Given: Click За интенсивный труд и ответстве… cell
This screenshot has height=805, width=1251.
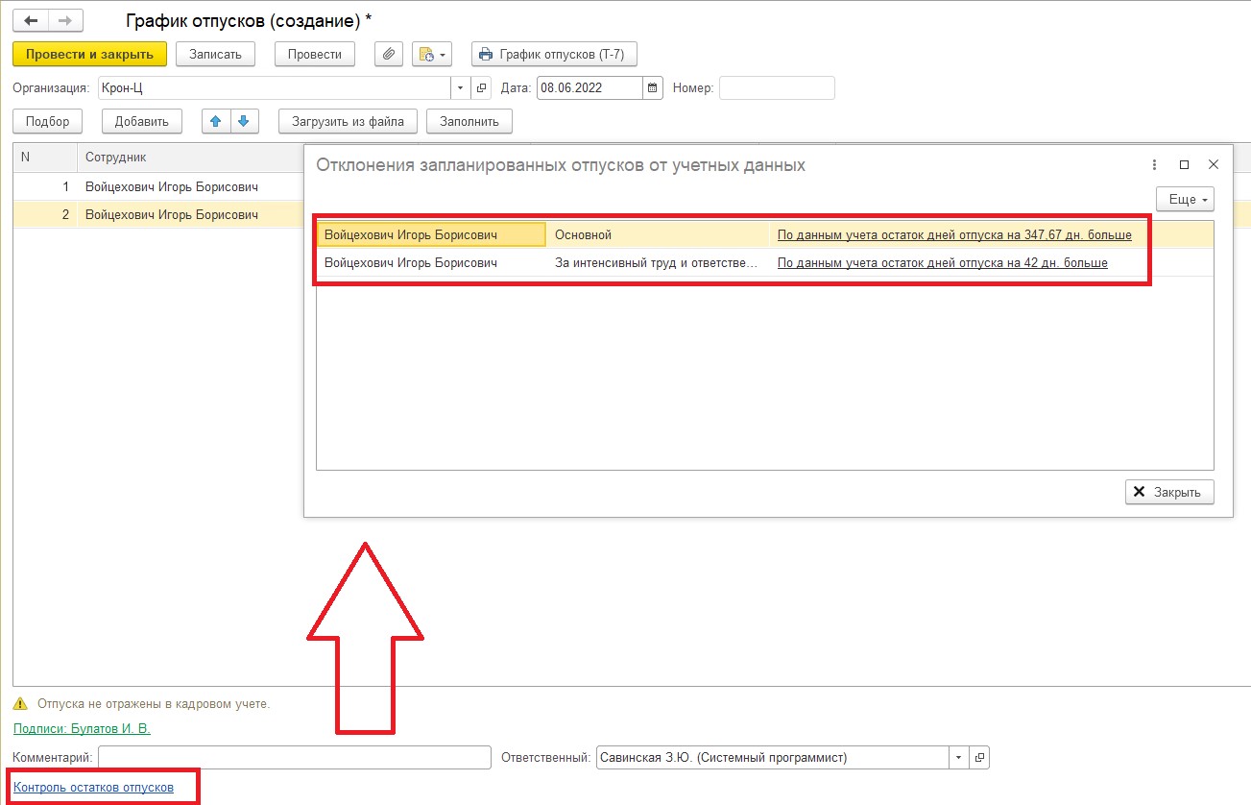Looking at the screenshot, I should tap(658, 262).
